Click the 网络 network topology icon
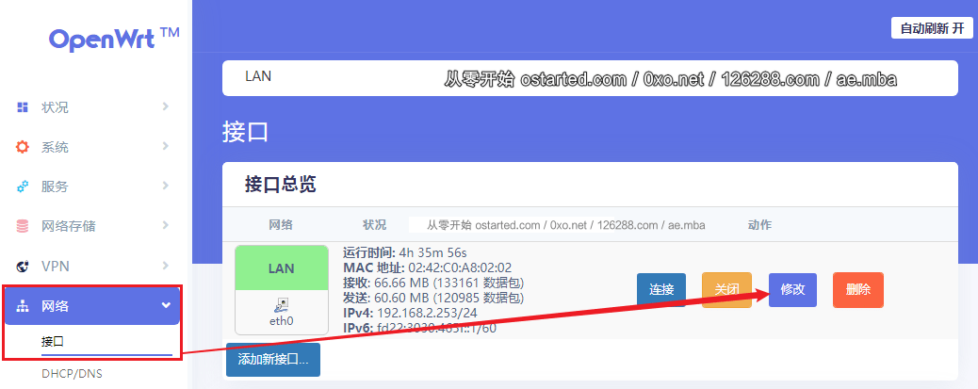The height and width of the screenshot is (389, 978). (23, 306)
